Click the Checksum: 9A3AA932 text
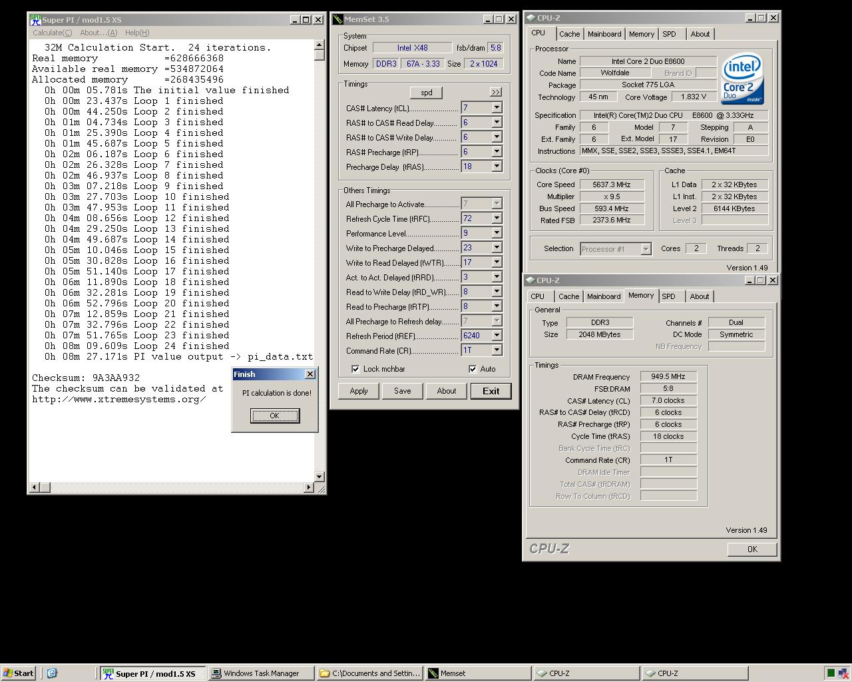The width and height of the screenshot is (852, 682). [86, 378]
